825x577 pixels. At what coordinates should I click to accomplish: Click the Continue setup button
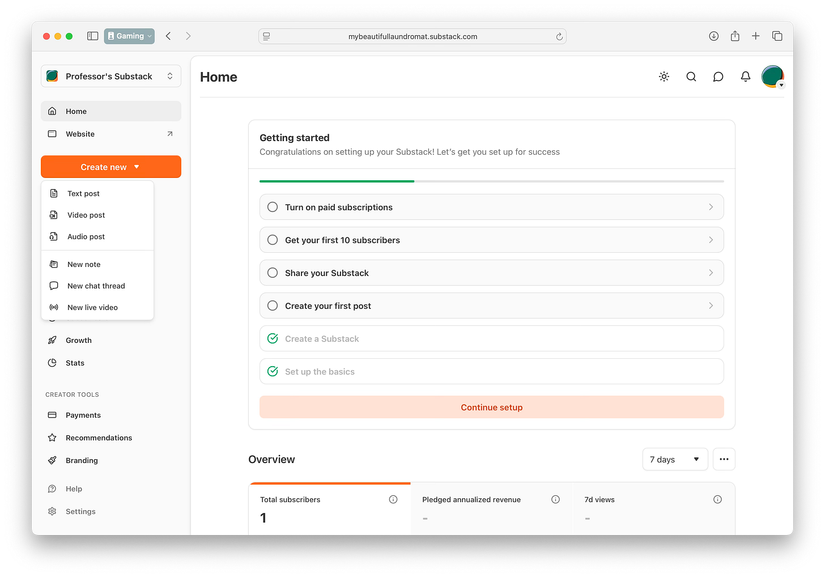tap(492, 407)
